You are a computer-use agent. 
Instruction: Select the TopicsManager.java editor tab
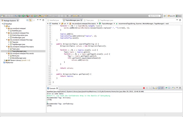tap(72, 20)
